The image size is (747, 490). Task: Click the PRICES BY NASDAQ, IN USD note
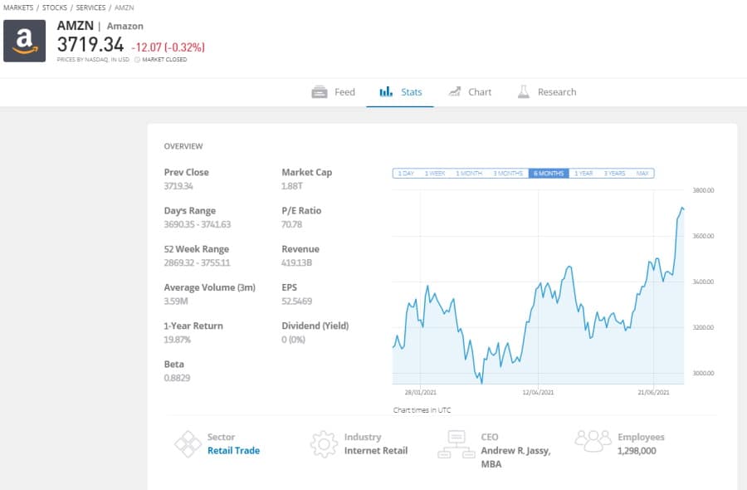[93, 60]
